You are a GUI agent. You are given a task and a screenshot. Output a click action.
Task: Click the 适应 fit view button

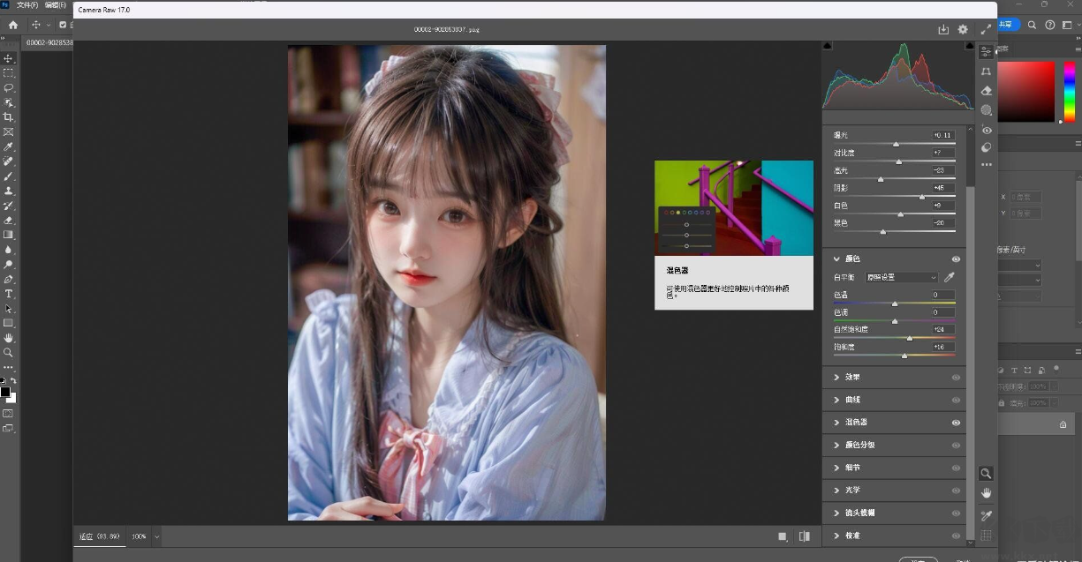tap(99, 536)
